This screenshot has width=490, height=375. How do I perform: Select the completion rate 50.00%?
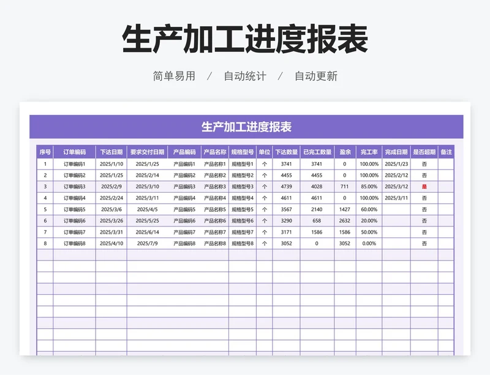pyautogui.click(x=369, y=232)
